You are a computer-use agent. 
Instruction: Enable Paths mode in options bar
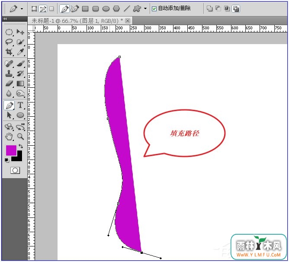(x=43, y=9)
